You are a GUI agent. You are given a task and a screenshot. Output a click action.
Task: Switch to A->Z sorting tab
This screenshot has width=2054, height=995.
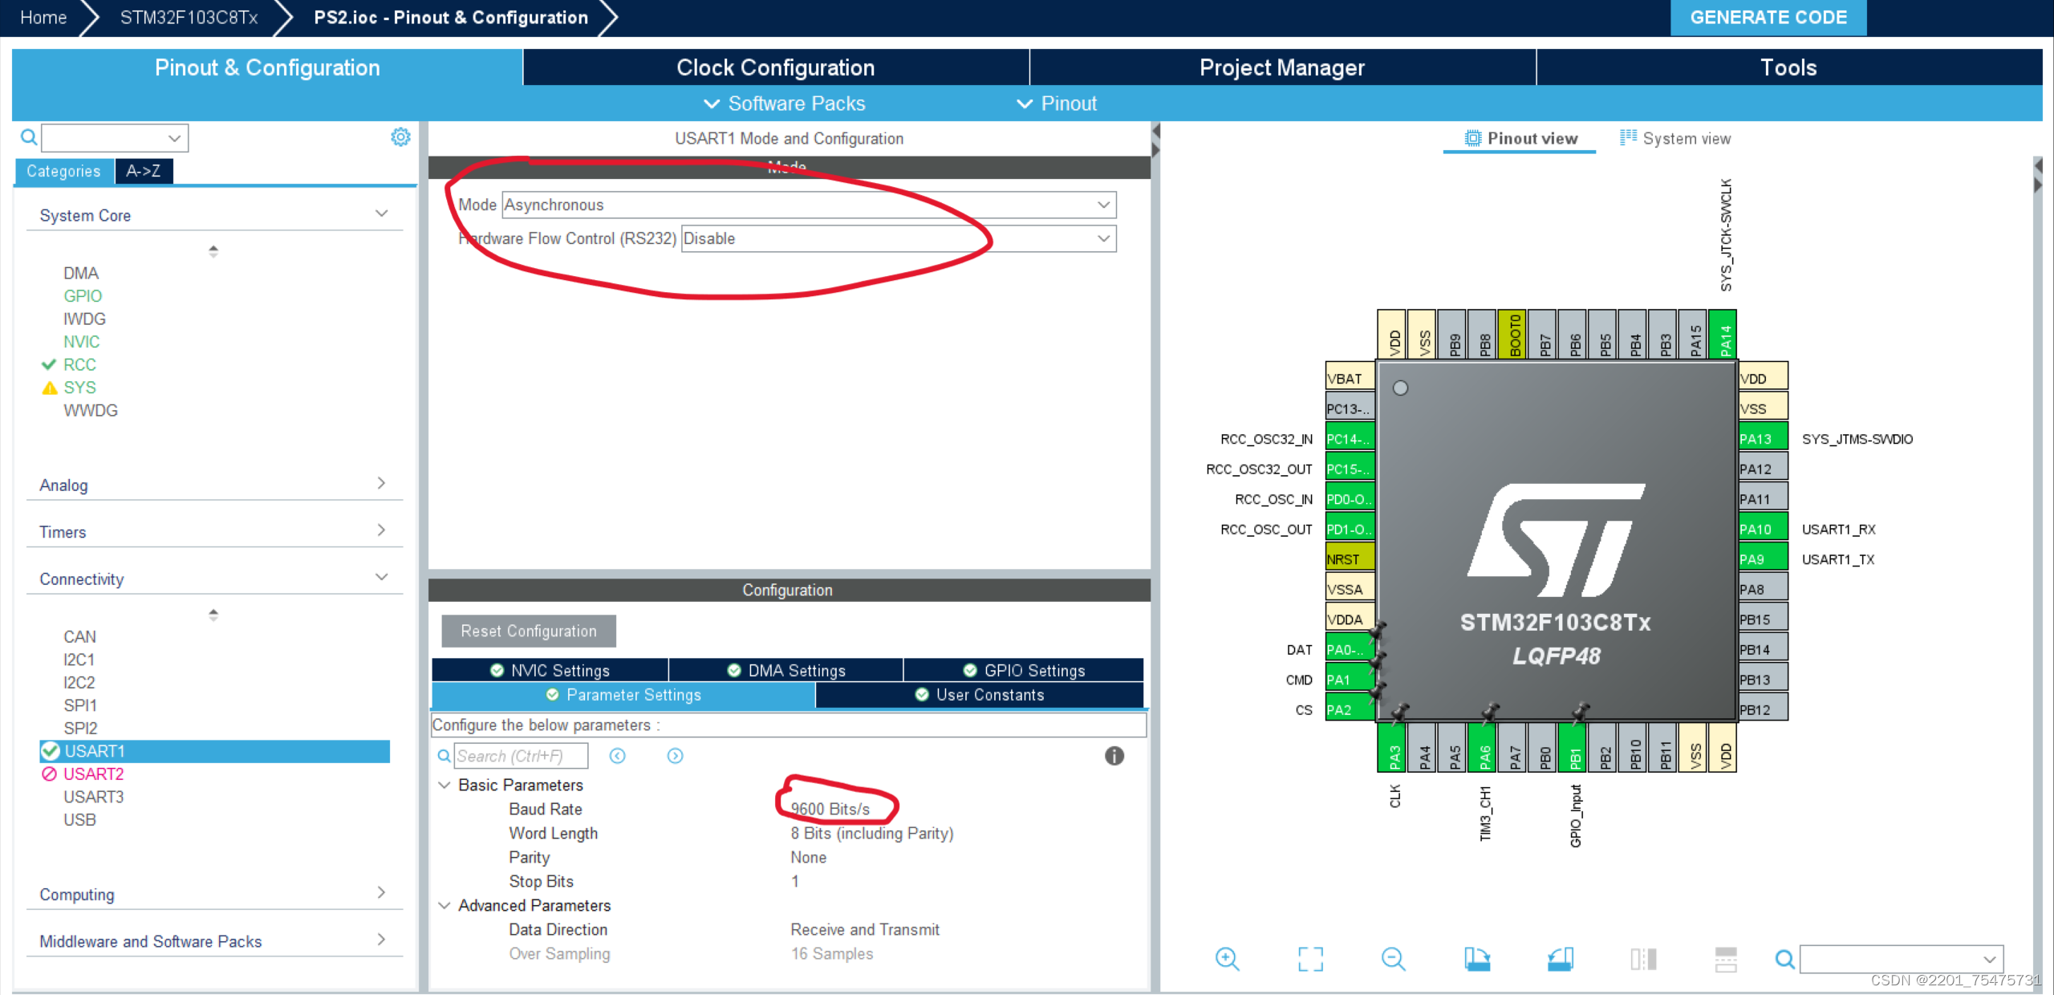click(x=144, y=171)
